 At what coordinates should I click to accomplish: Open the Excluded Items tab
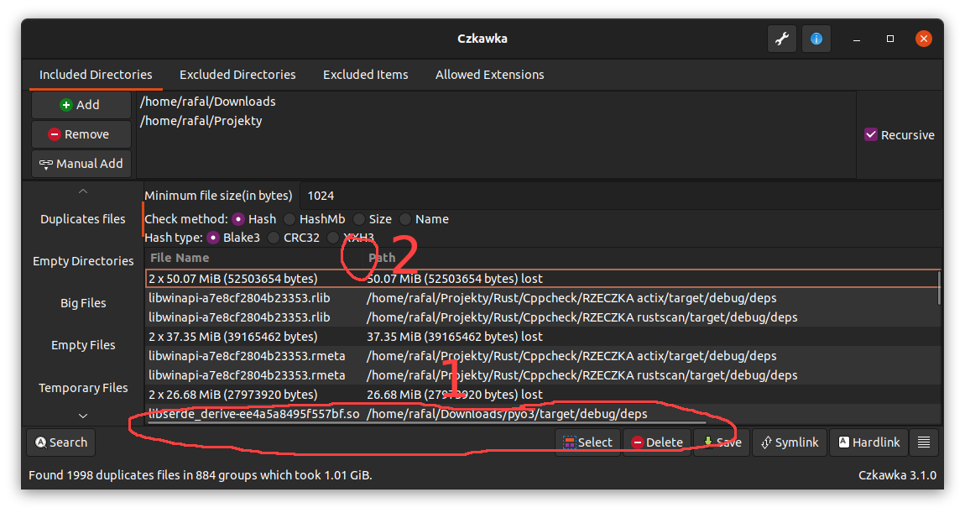[366, 75]
